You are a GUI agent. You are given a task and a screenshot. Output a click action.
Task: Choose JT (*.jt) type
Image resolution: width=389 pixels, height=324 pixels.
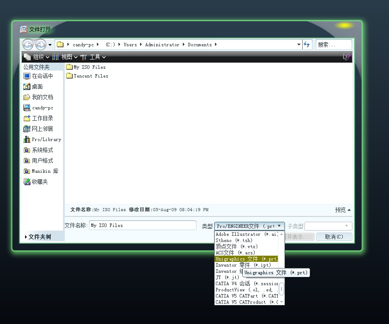point(227,277)
